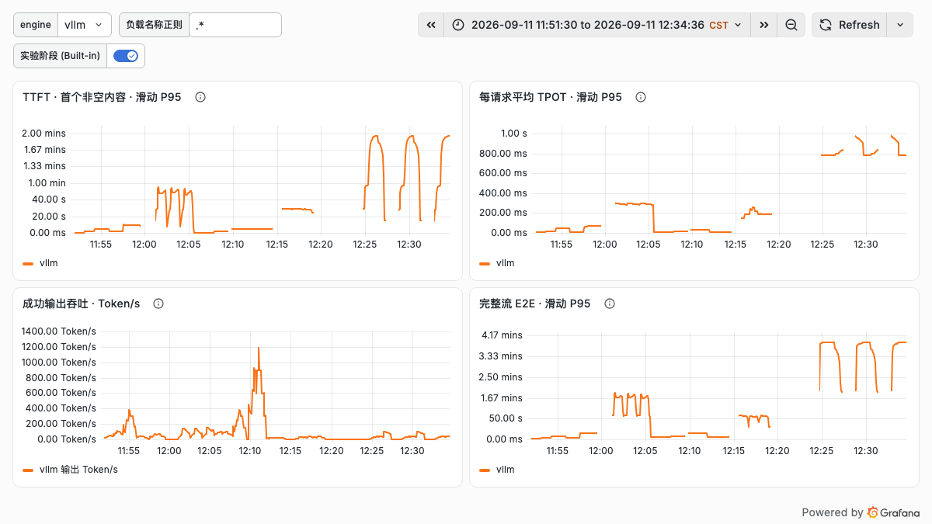Click '1000.00 Token/s' axis label
The image size is (932, 524).
(60, 362)
